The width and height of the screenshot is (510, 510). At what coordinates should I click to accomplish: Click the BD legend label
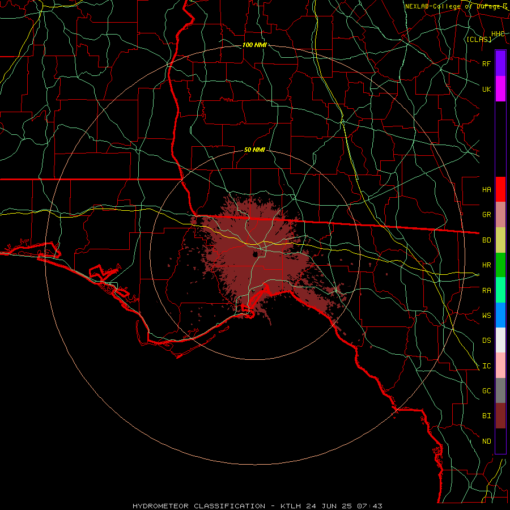[x=486, y=240]
